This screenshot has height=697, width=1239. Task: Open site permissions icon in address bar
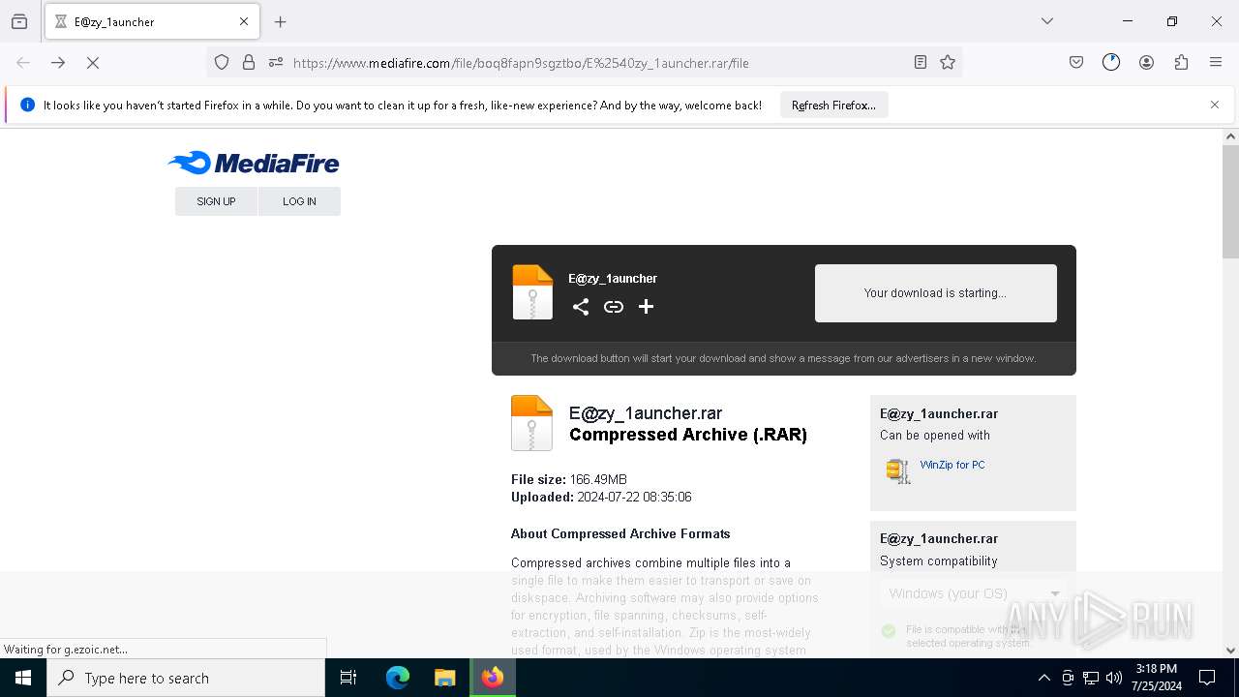click(x=276, y=62)
